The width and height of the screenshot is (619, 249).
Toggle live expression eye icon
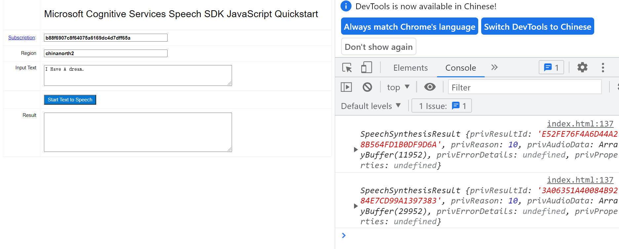(430, 87)
